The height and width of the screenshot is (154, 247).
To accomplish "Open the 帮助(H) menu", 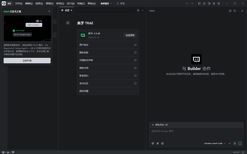I will click(92, 4).
